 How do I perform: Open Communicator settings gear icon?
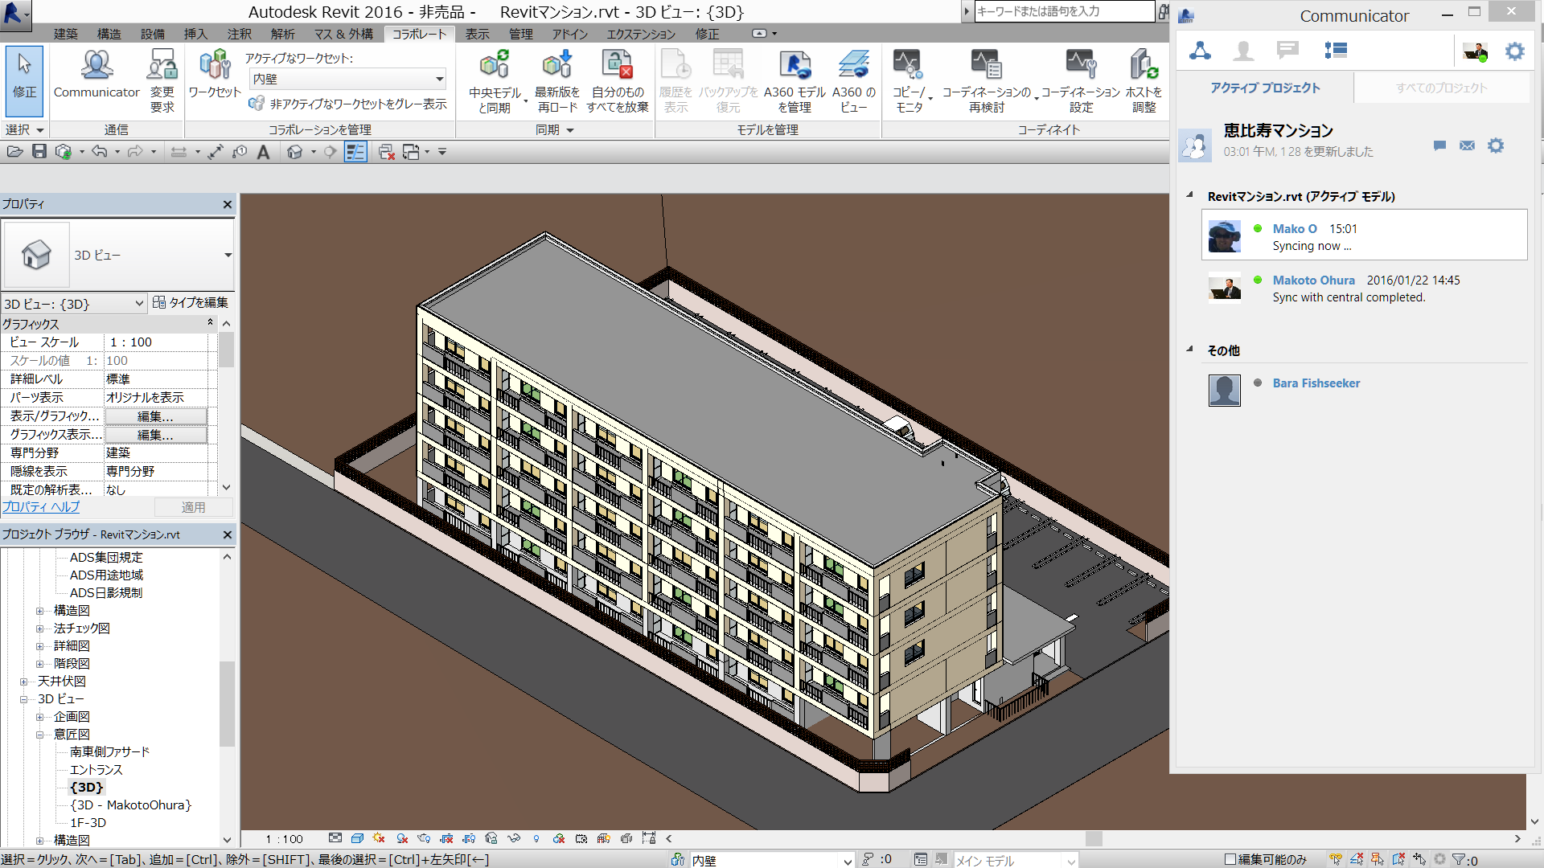[x=1514, y=51]
